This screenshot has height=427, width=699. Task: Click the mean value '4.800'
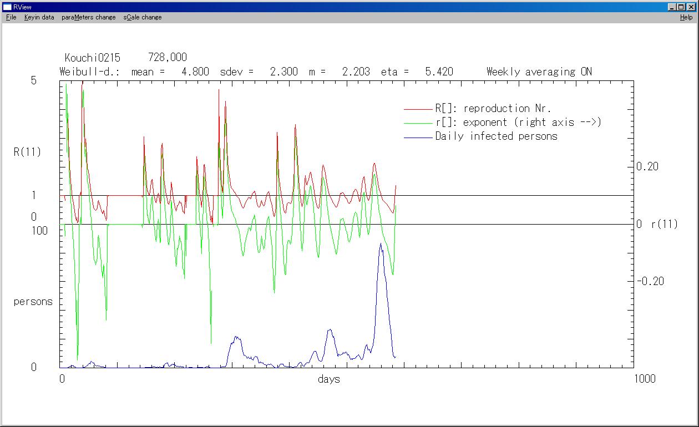196,72
